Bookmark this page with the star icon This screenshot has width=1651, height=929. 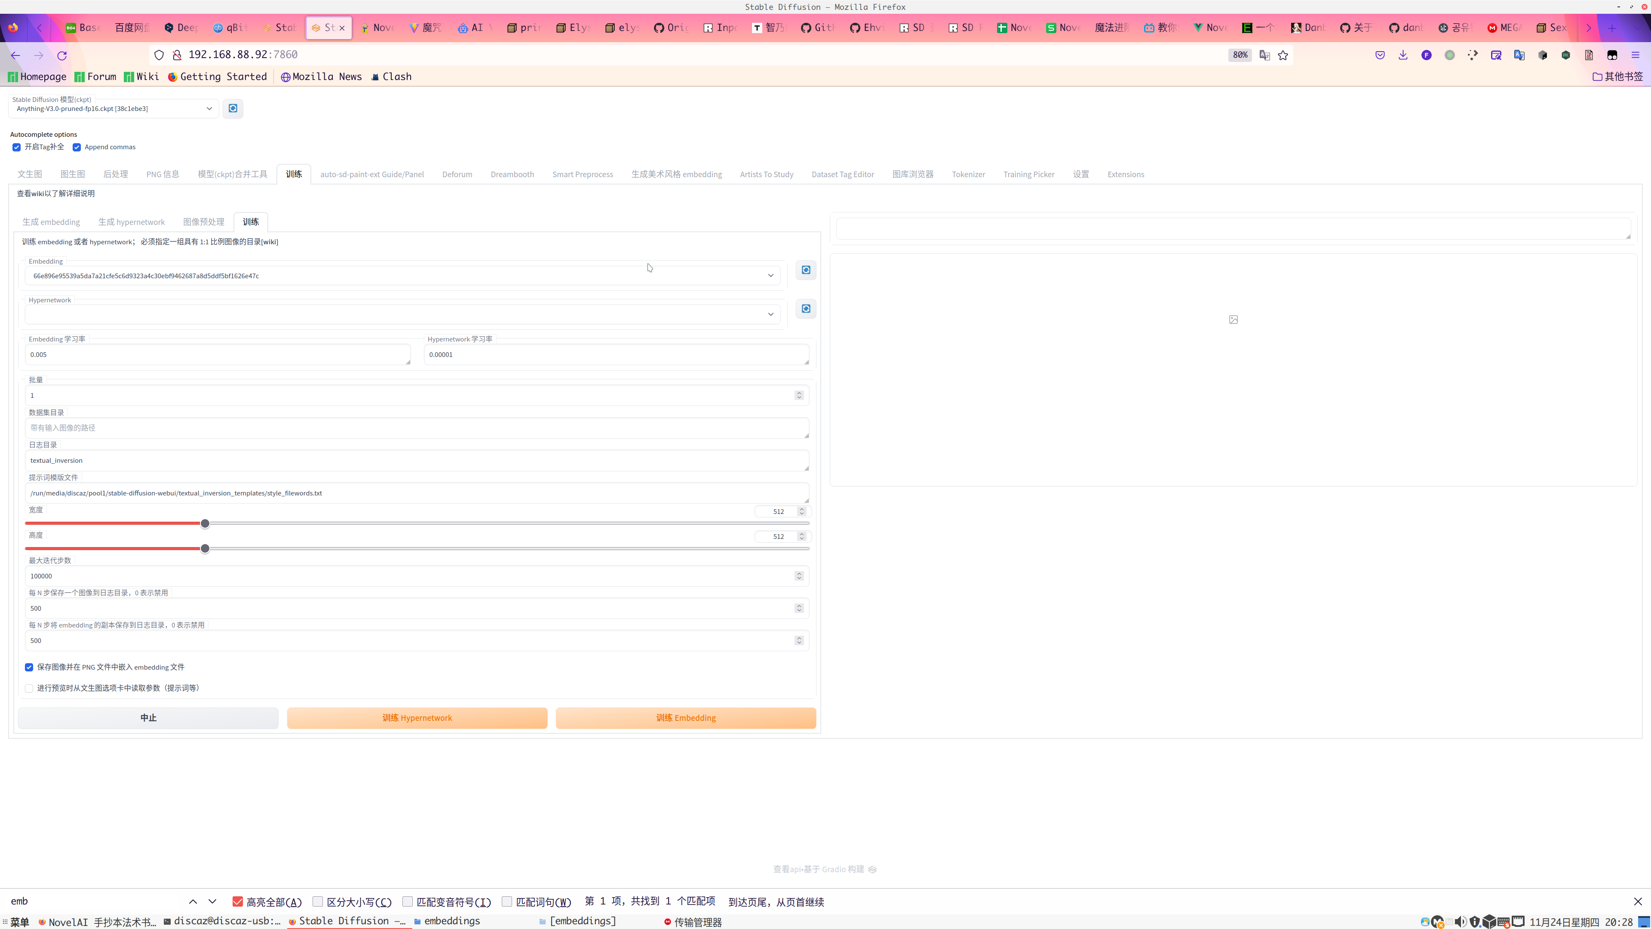[1283, 55]
